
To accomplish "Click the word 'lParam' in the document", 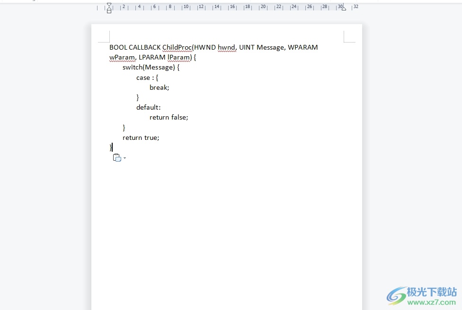I will click(179, 57).
